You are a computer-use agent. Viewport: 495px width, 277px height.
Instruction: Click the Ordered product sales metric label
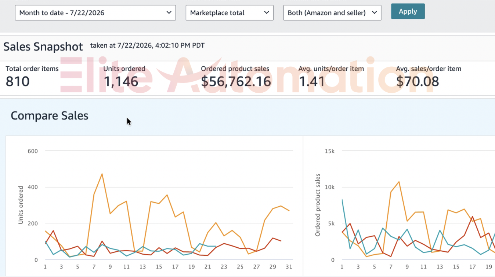click(x=235, y=69)
